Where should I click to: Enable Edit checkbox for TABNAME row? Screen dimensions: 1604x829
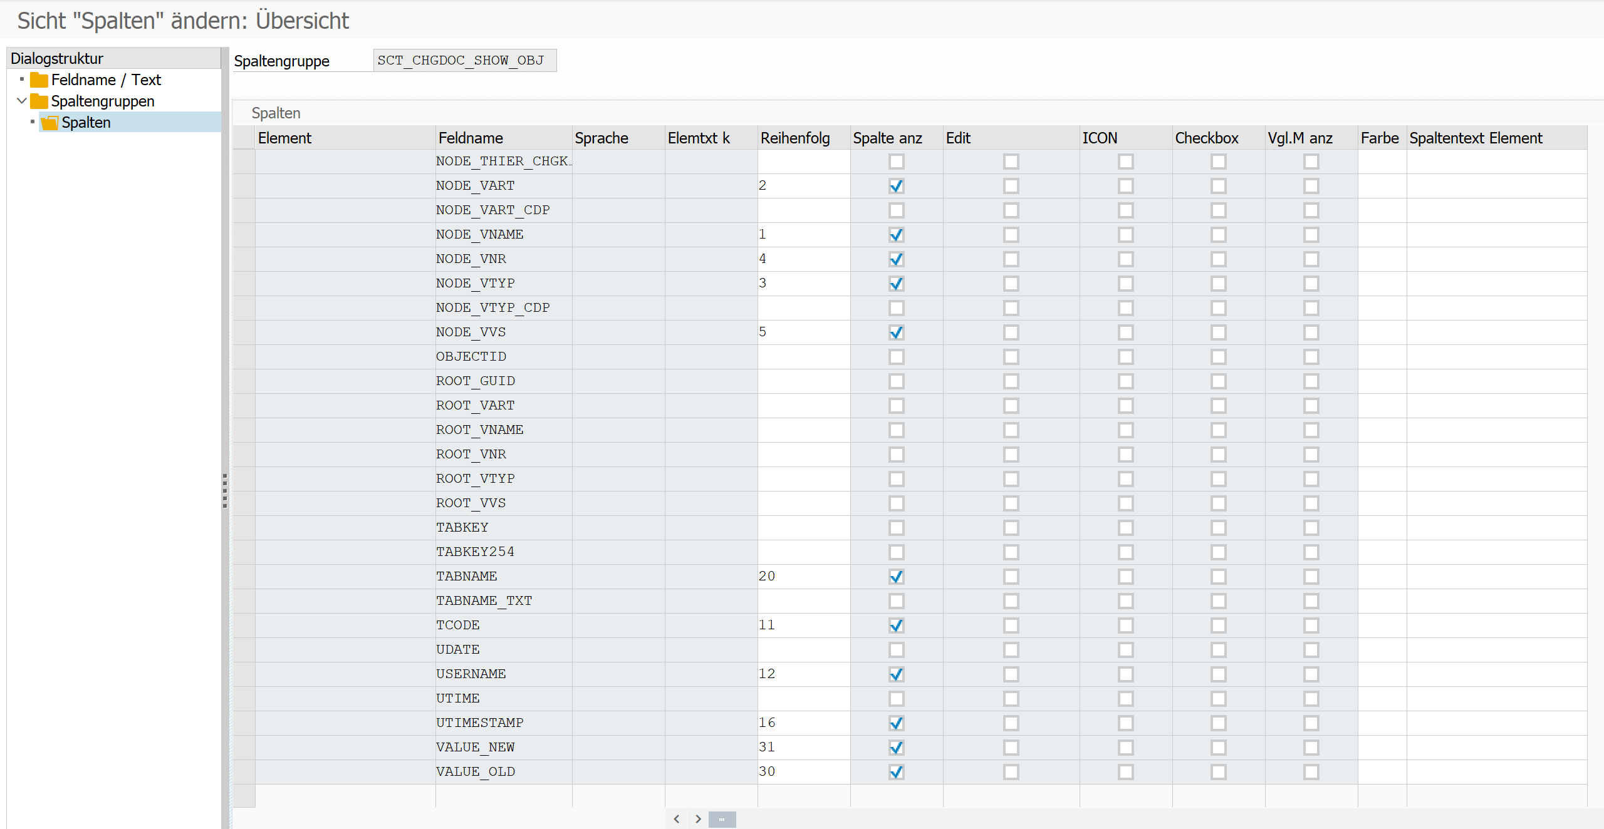[x=1011, y=577]
